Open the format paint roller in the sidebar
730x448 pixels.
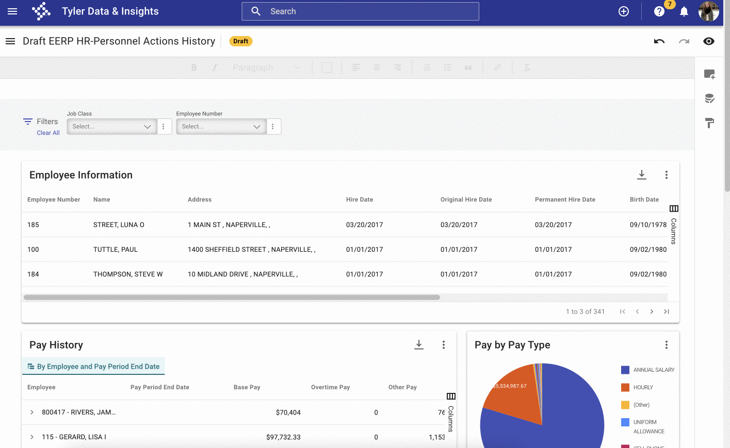(710, 123)
